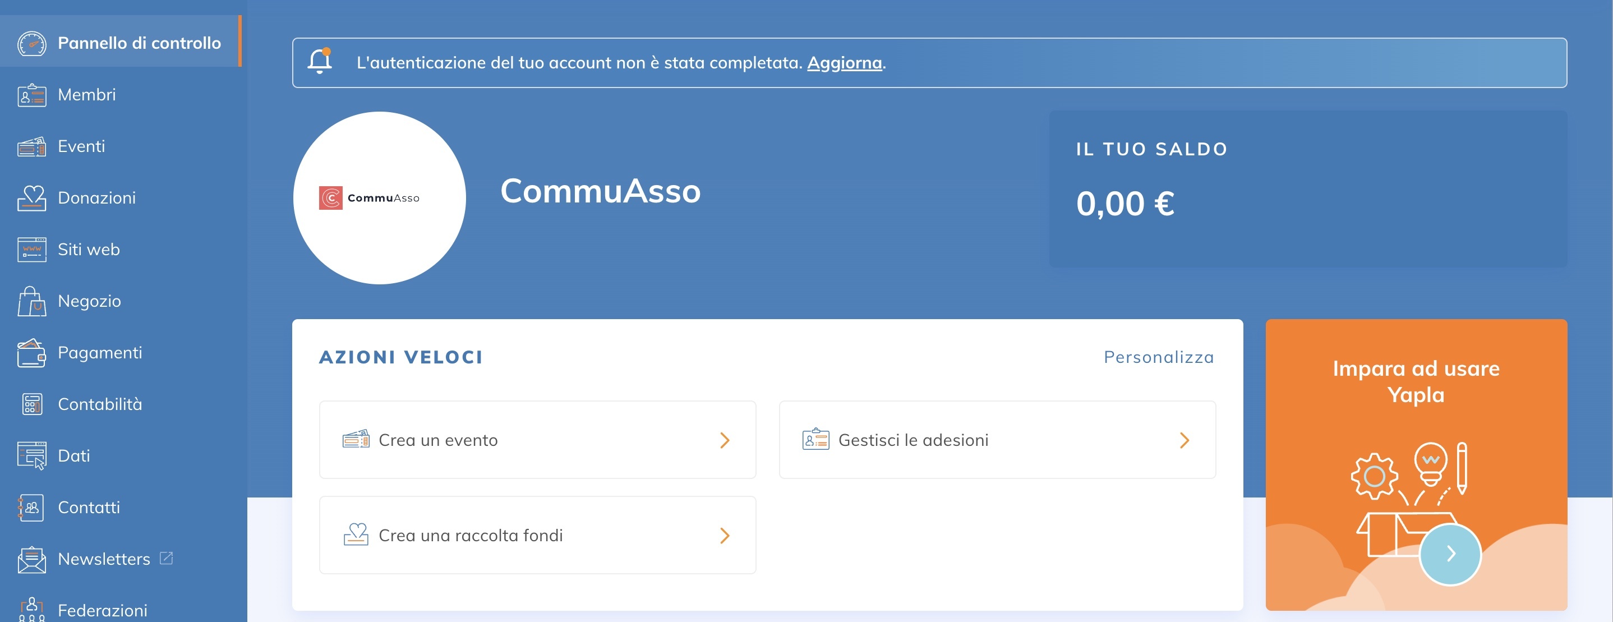Open Gestisci le adesioni via its chevron
Image resolution: width=1613 pixels, height=622 pixels.
[x=1184, y=440]
